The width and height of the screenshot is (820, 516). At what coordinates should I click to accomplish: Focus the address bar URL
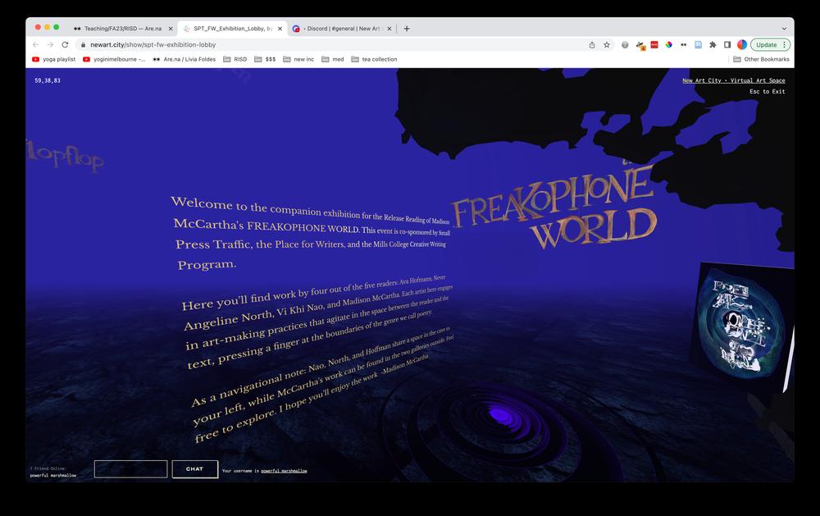click(x=153, y=45)
